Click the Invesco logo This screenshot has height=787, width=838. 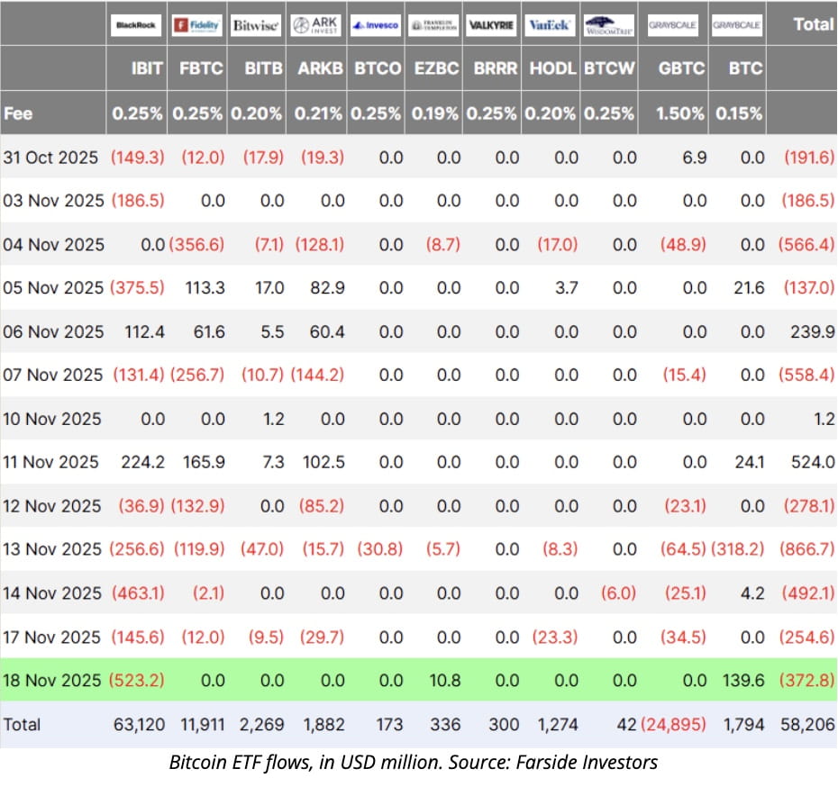click(375, 25)
